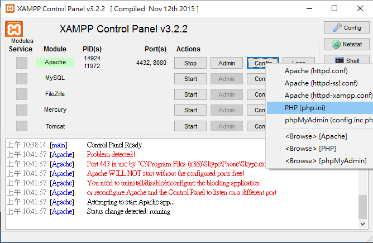Toggle the FileZilla service checkbox

pyautogui.click(x=22, y=94)
